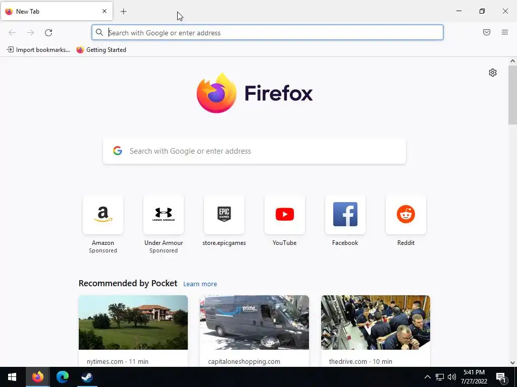The width and height of the screenshot is (517, 387).
Task: Open the volume tray icon
Action: [x=452, y=377]
